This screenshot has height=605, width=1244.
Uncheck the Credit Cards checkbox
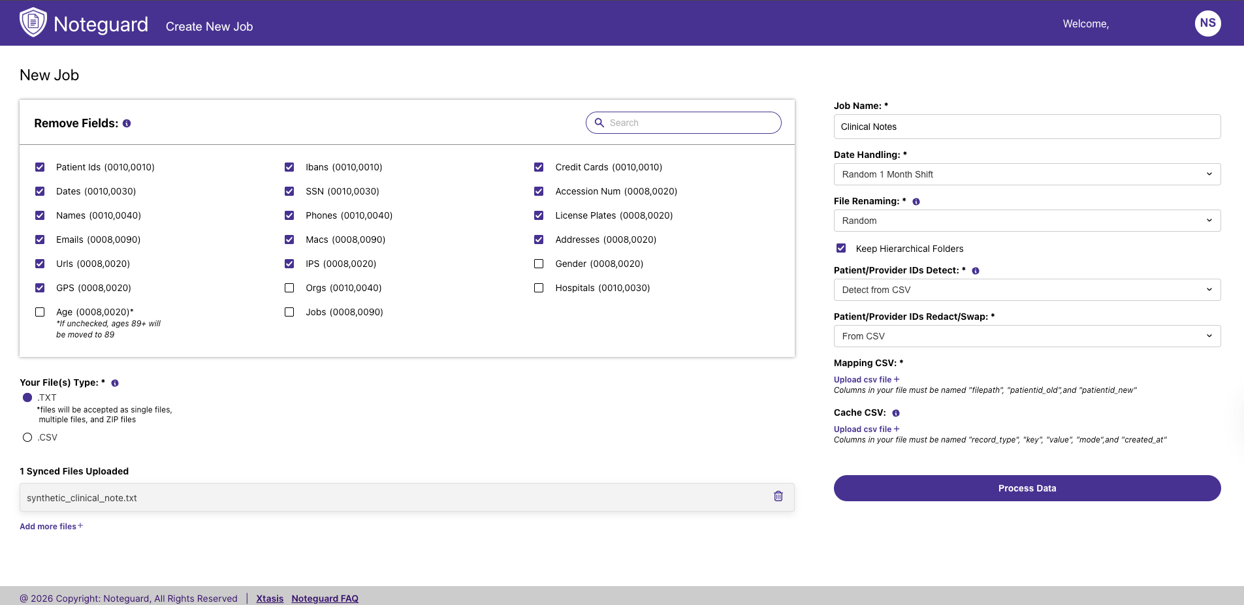[539, 167]
